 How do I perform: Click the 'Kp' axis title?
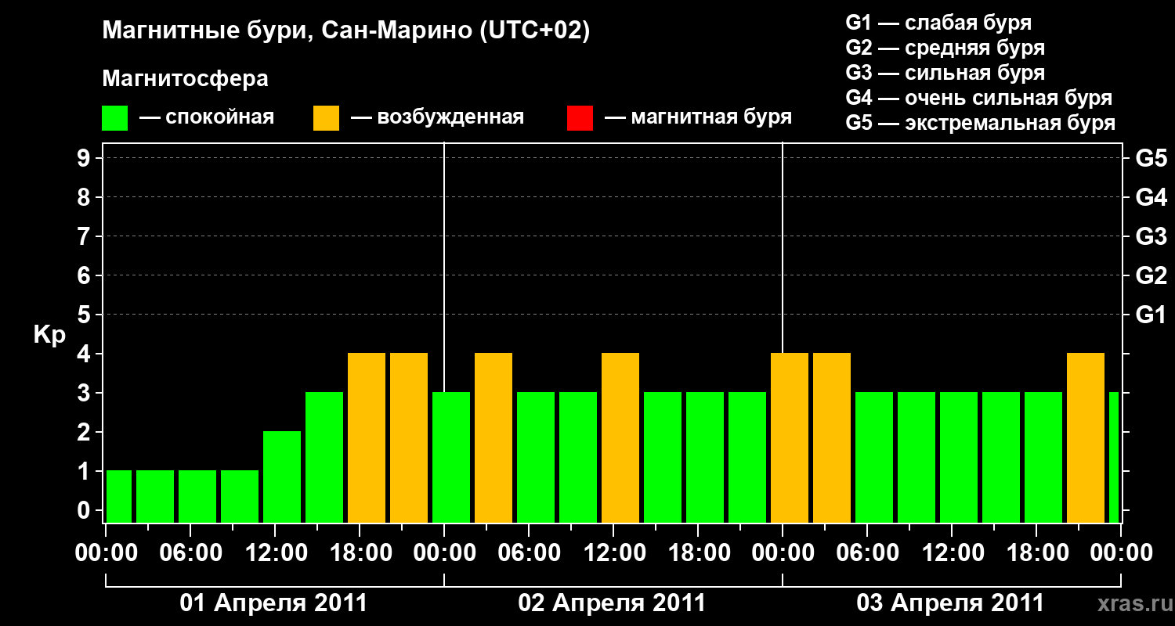(49, 336)
